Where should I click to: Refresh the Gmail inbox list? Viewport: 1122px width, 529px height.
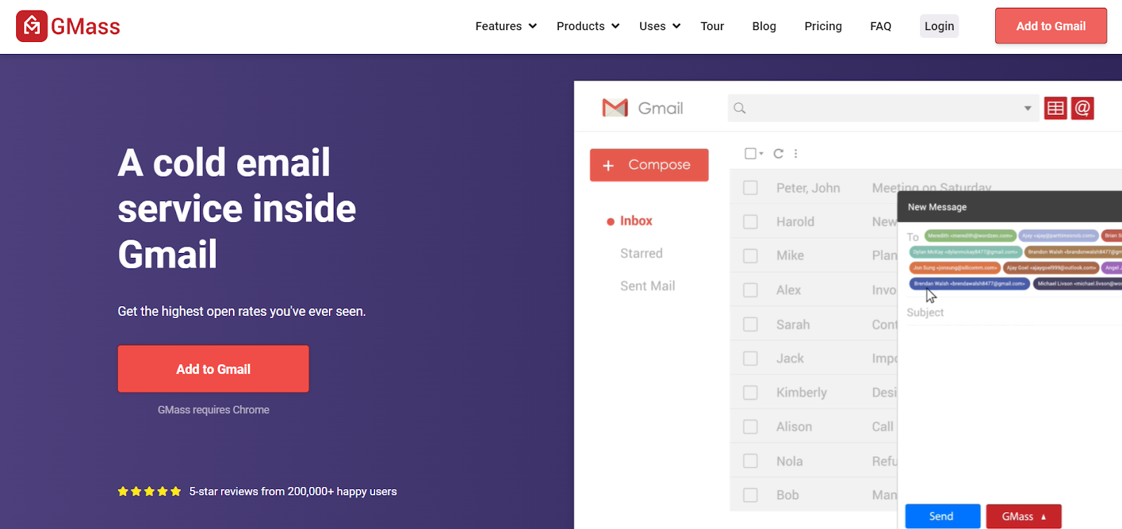[x=778, y=153]
